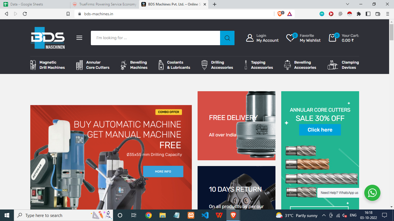Click the Brave Rewards triangle icon

[290, 14]
